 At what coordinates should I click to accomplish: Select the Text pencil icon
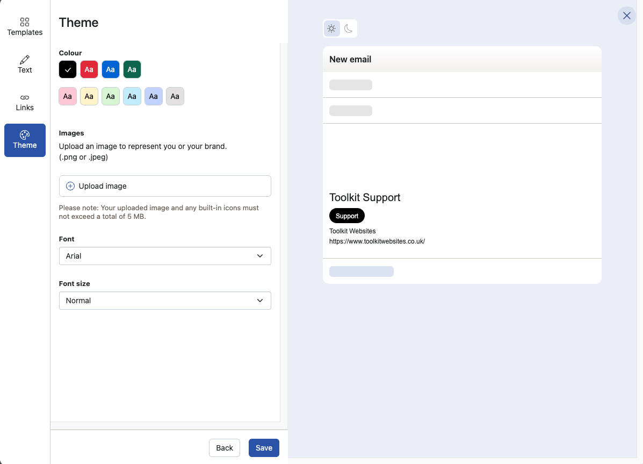25,60
